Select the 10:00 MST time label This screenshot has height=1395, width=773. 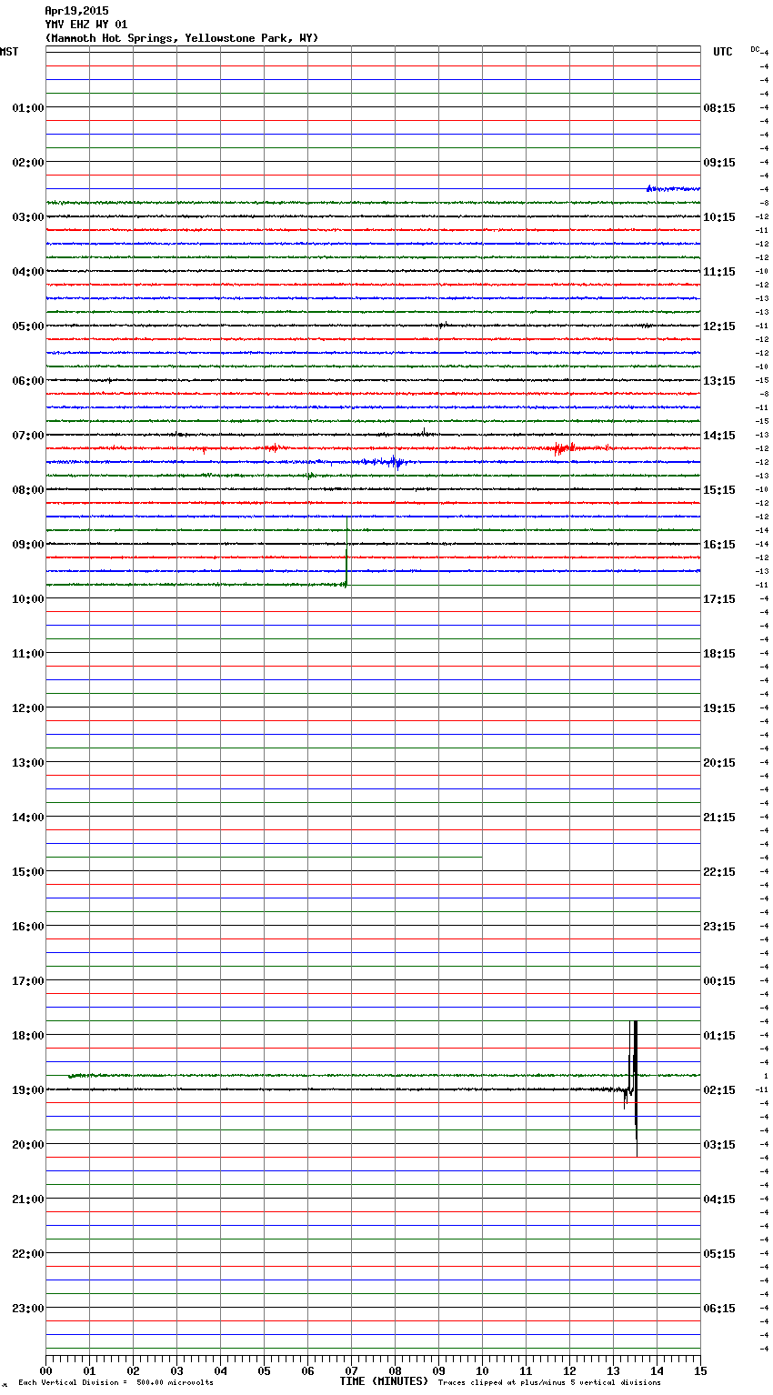coord(28,599)
